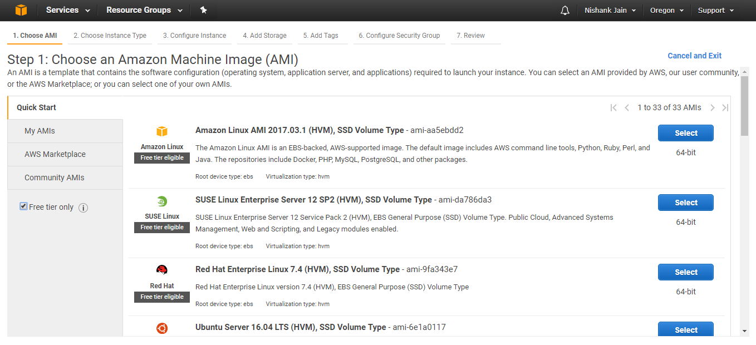Open the Support dropdown

coord(716,10)
